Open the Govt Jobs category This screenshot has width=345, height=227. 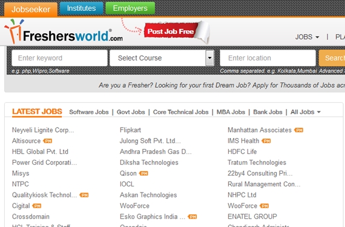pos(131,112)
